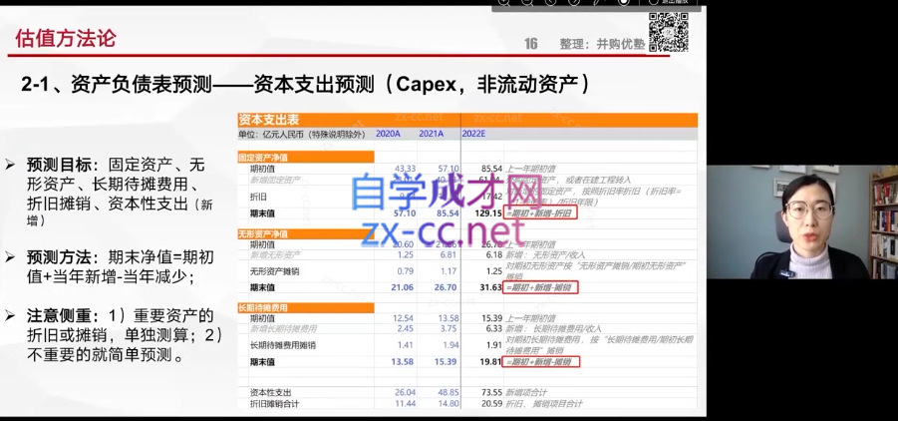Click the 折旧摊销合计 row label
The width and height of the screenshot is (898, 421).
274,404
